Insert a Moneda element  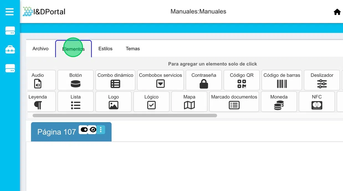tap(279, 102)
